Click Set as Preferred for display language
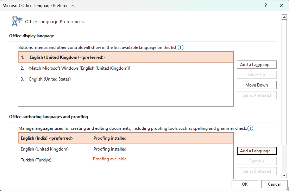The image size is (289, 191). click(257, 95)
